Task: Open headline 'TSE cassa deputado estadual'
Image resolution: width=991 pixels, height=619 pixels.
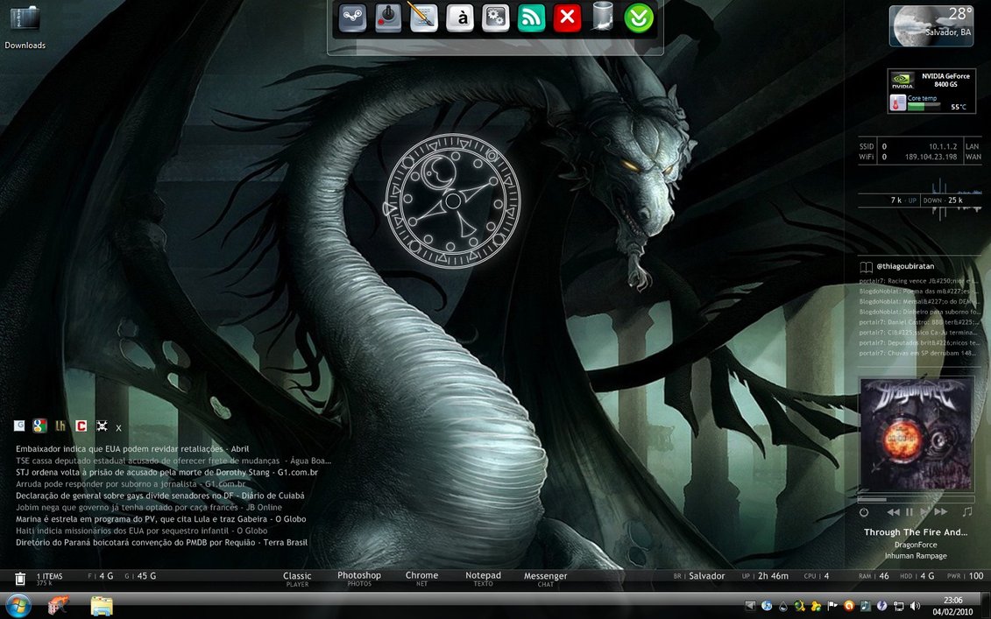Action: click(173, 461)
